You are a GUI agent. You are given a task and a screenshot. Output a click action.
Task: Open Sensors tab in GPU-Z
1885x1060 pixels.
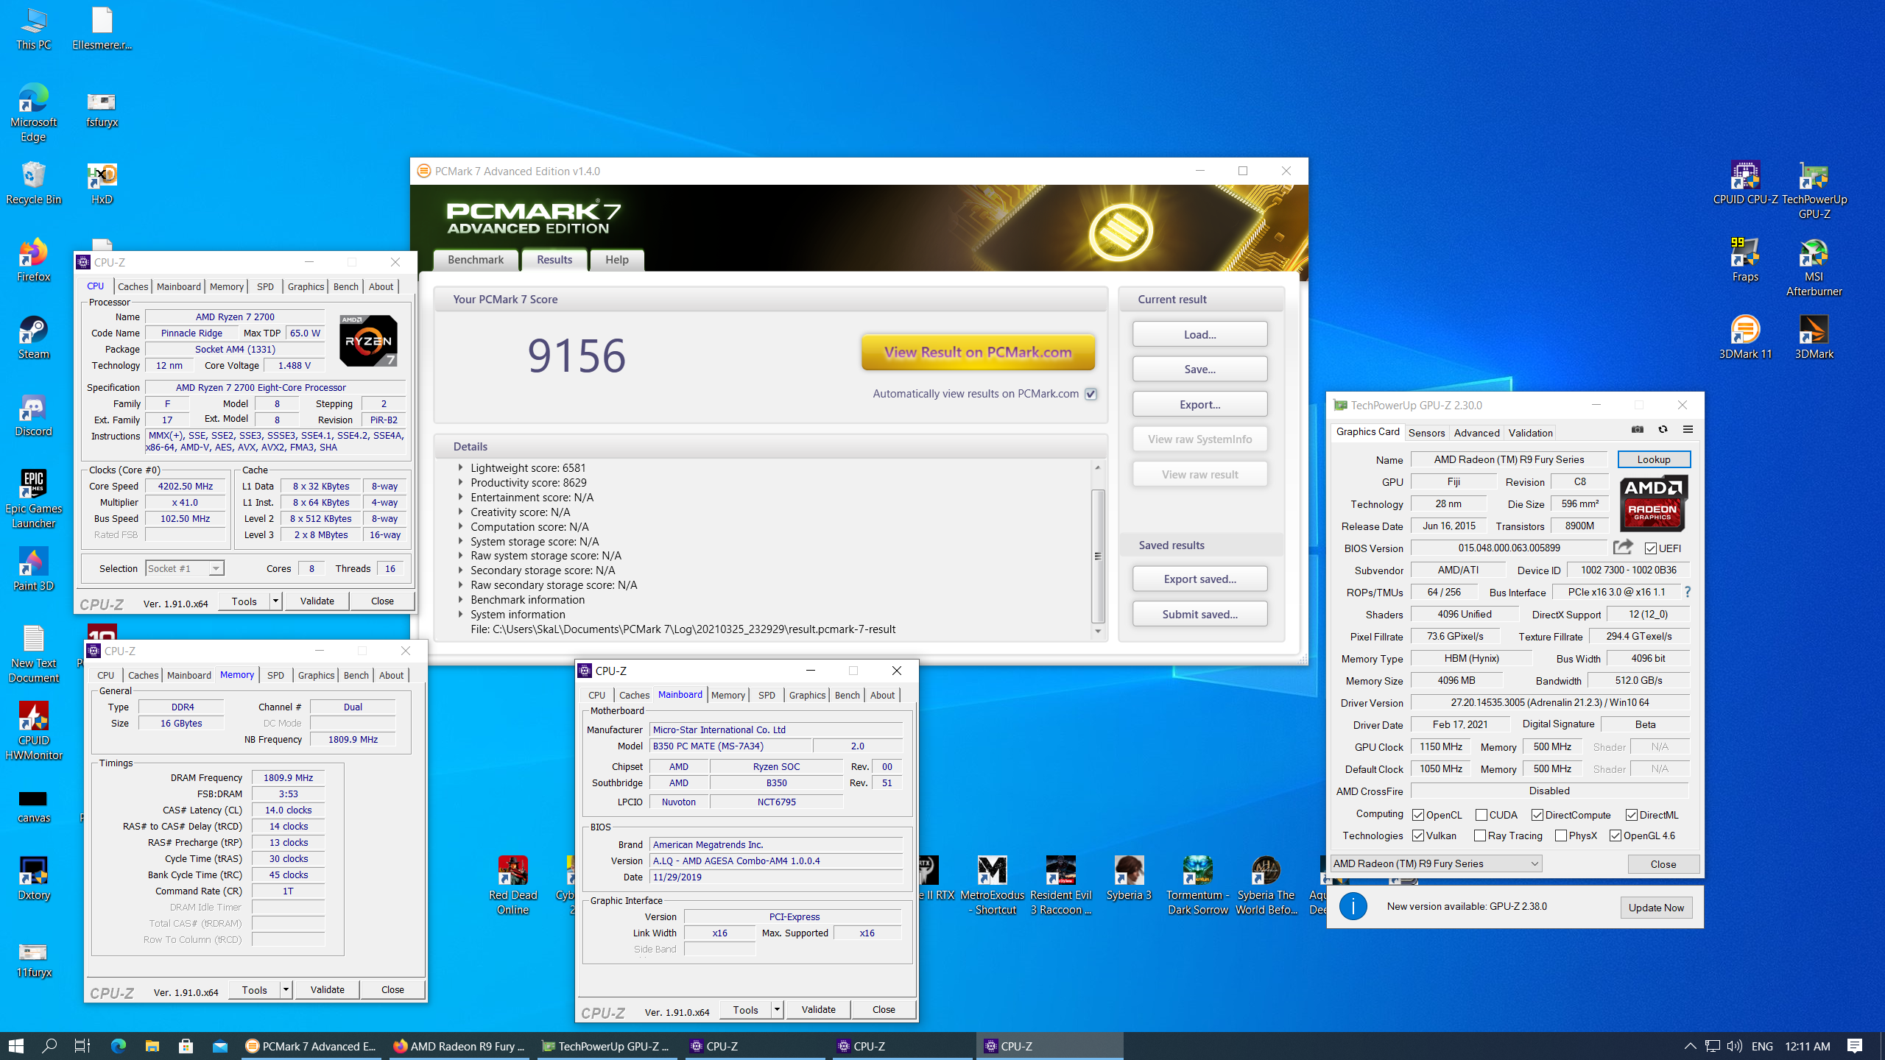(x=1426, y=432)
